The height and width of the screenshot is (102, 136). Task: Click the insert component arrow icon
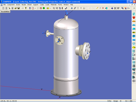106,8
